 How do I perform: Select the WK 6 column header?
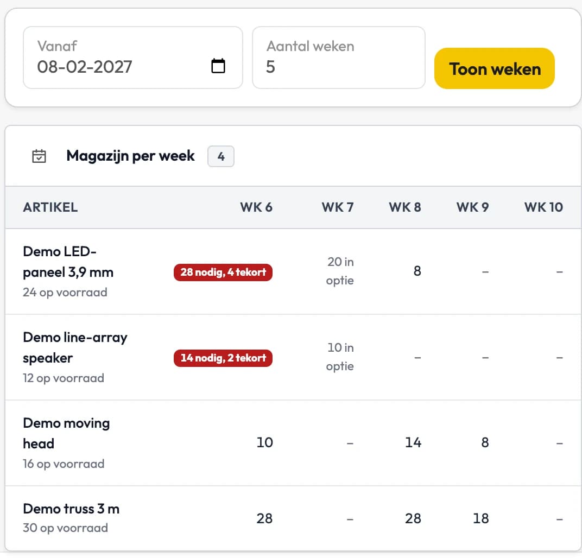tap(256, 207)
